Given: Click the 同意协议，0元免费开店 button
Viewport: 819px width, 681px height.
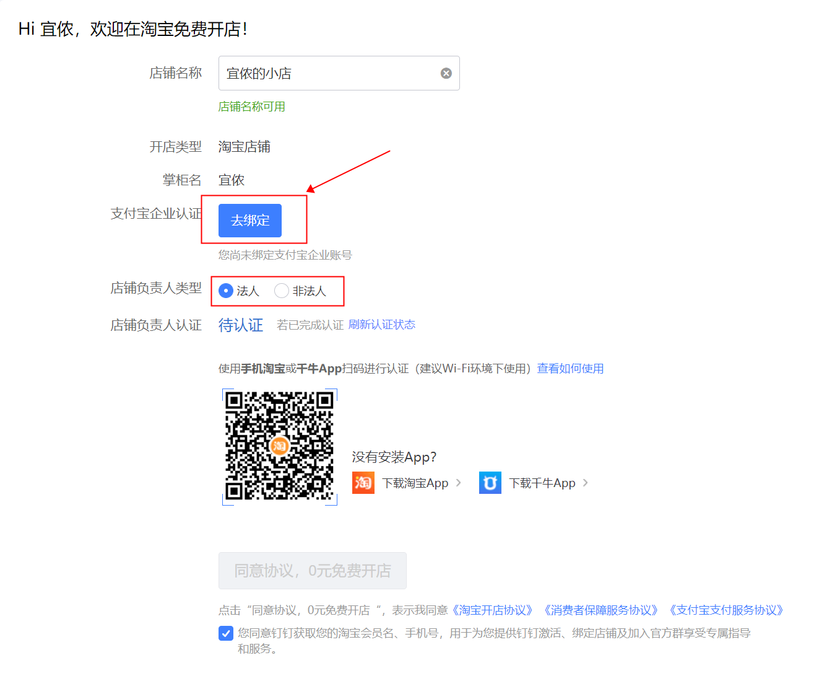Looking at the screenshot, I should pyautogui.click(x=313, y=571).
